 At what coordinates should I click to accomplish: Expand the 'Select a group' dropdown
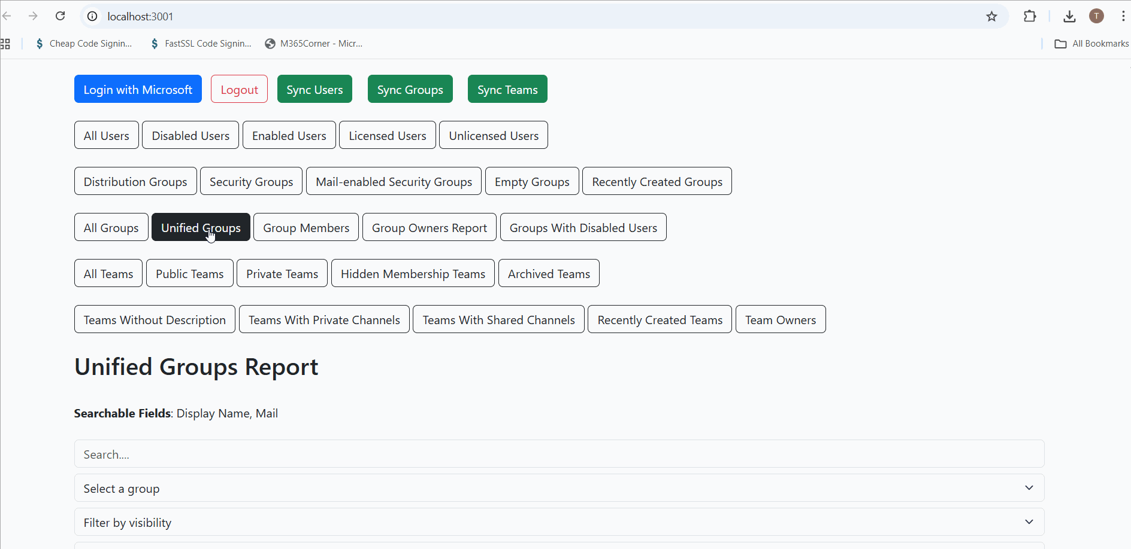click(559, 488)
